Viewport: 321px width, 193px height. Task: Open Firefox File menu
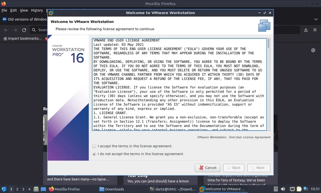click(x=4, y=10)
